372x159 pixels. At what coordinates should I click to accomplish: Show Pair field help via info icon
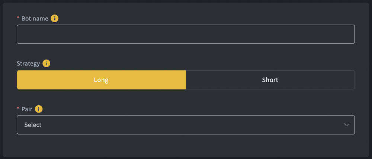(x=39, y=109)
